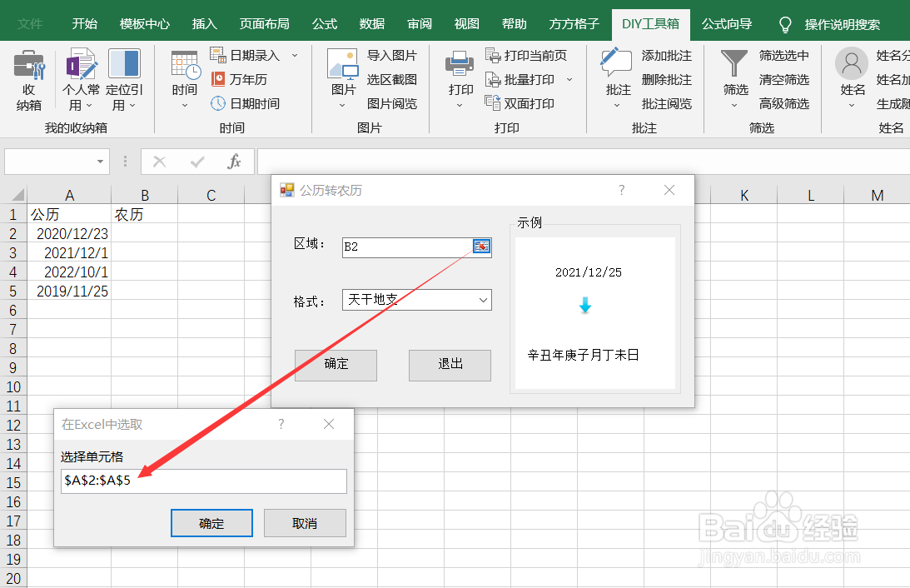Click help question mark in 公历转农历 dialog
This screenshot has width=910, height=588.
(x=622, y=190)
